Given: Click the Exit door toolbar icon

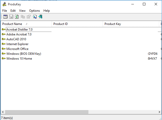Looking at the screenshot, I should pyautogui.click(x=40, y=17).
